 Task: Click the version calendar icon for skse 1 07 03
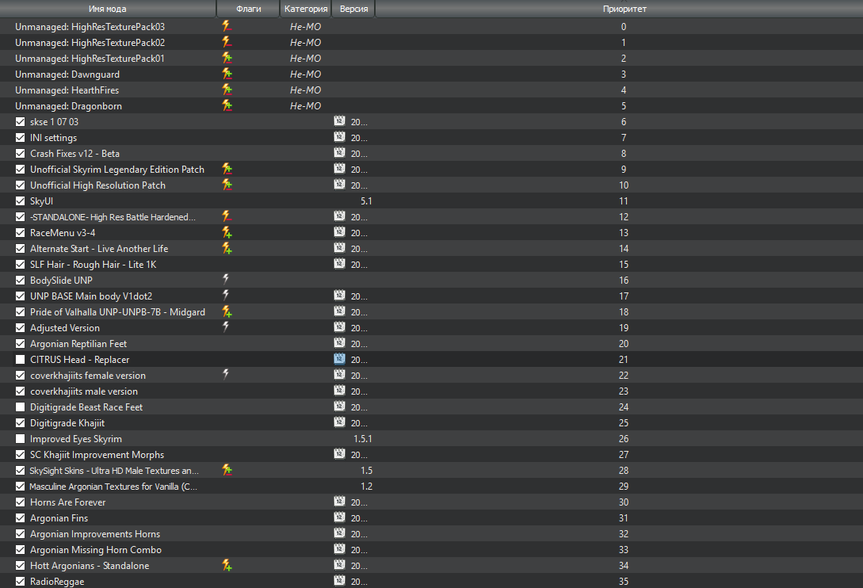click(x=340, y=121)
